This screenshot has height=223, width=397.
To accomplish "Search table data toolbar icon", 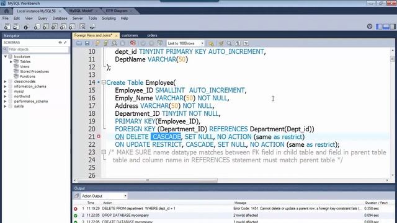I will point(83,27).
